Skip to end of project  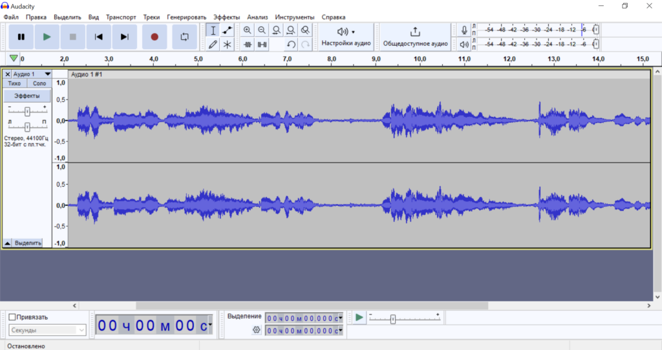click(x=125, y=37)
